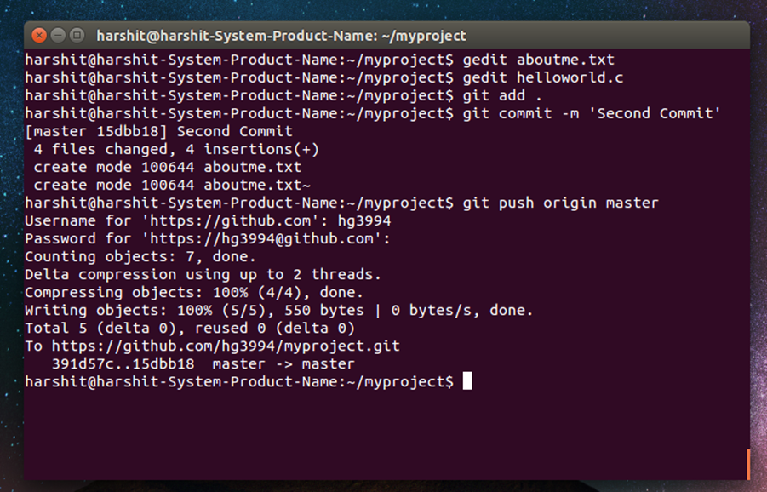Click the git commit 'Second Commit' command
This screenshot has width=767, height=492.
592,113
